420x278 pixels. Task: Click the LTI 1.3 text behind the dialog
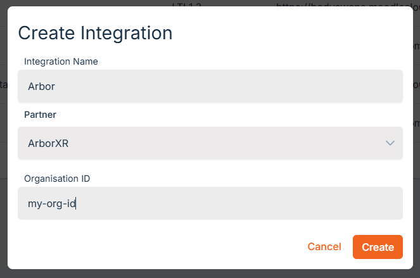[x=187, y=4]
